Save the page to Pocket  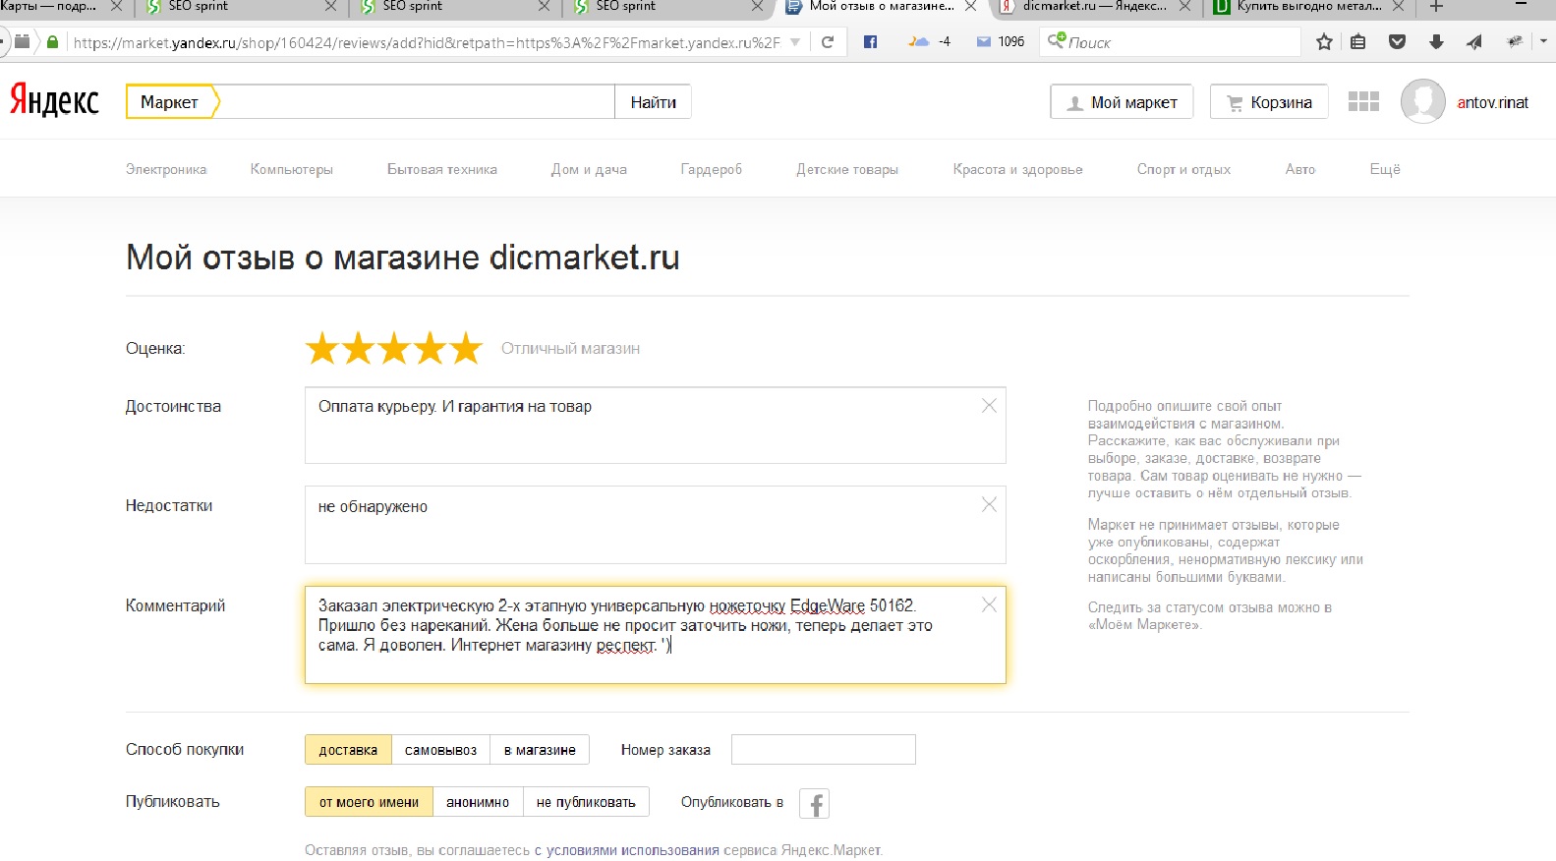tap(1397, 42)
